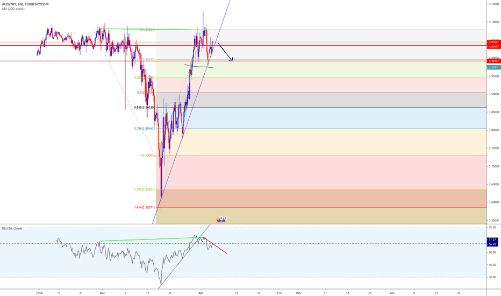Click the RSI current value tag on axis
Screen dimensions: 501x296
tap(492, 242)
